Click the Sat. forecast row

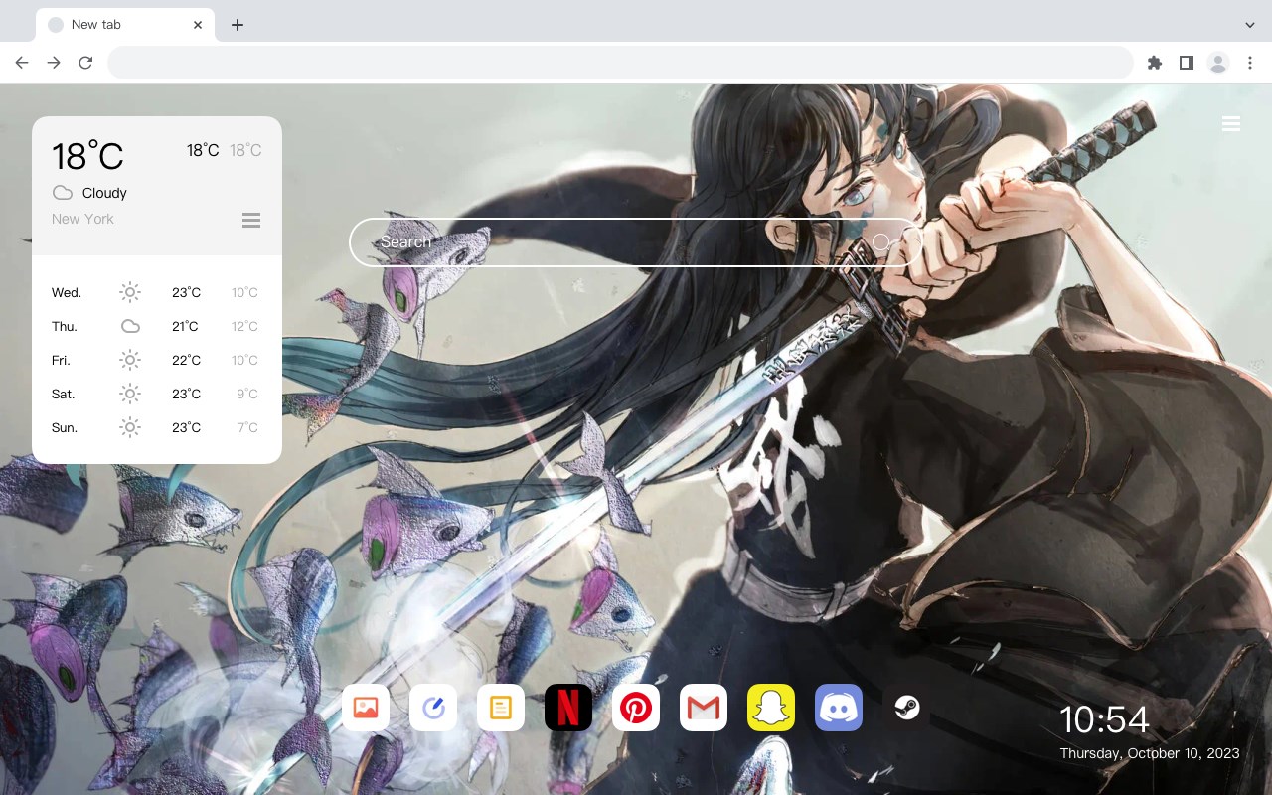click(x=155, y=394)
